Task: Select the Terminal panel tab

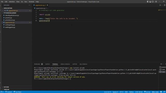Action: coord(55,64)
